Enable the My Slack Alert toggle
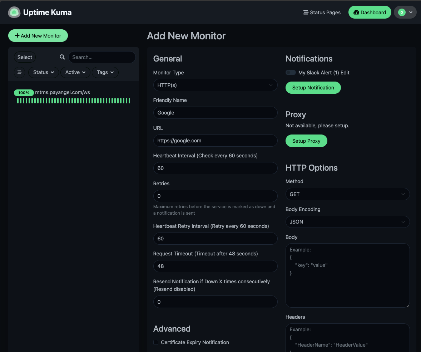 point(291,73)
